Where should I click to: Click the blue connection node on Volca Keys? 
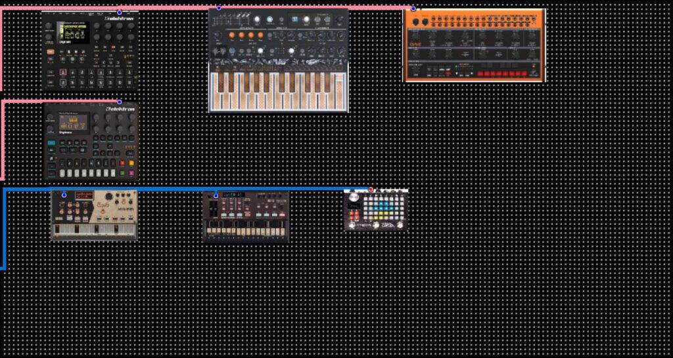(x=64, y=195)
